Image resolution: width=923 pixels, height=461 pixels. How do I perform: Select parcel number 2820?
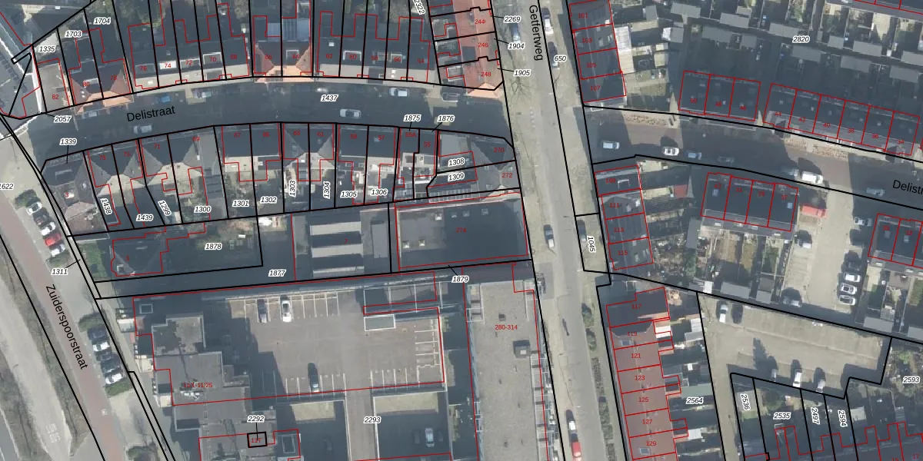pyautogui.click(x=801, y=39)
